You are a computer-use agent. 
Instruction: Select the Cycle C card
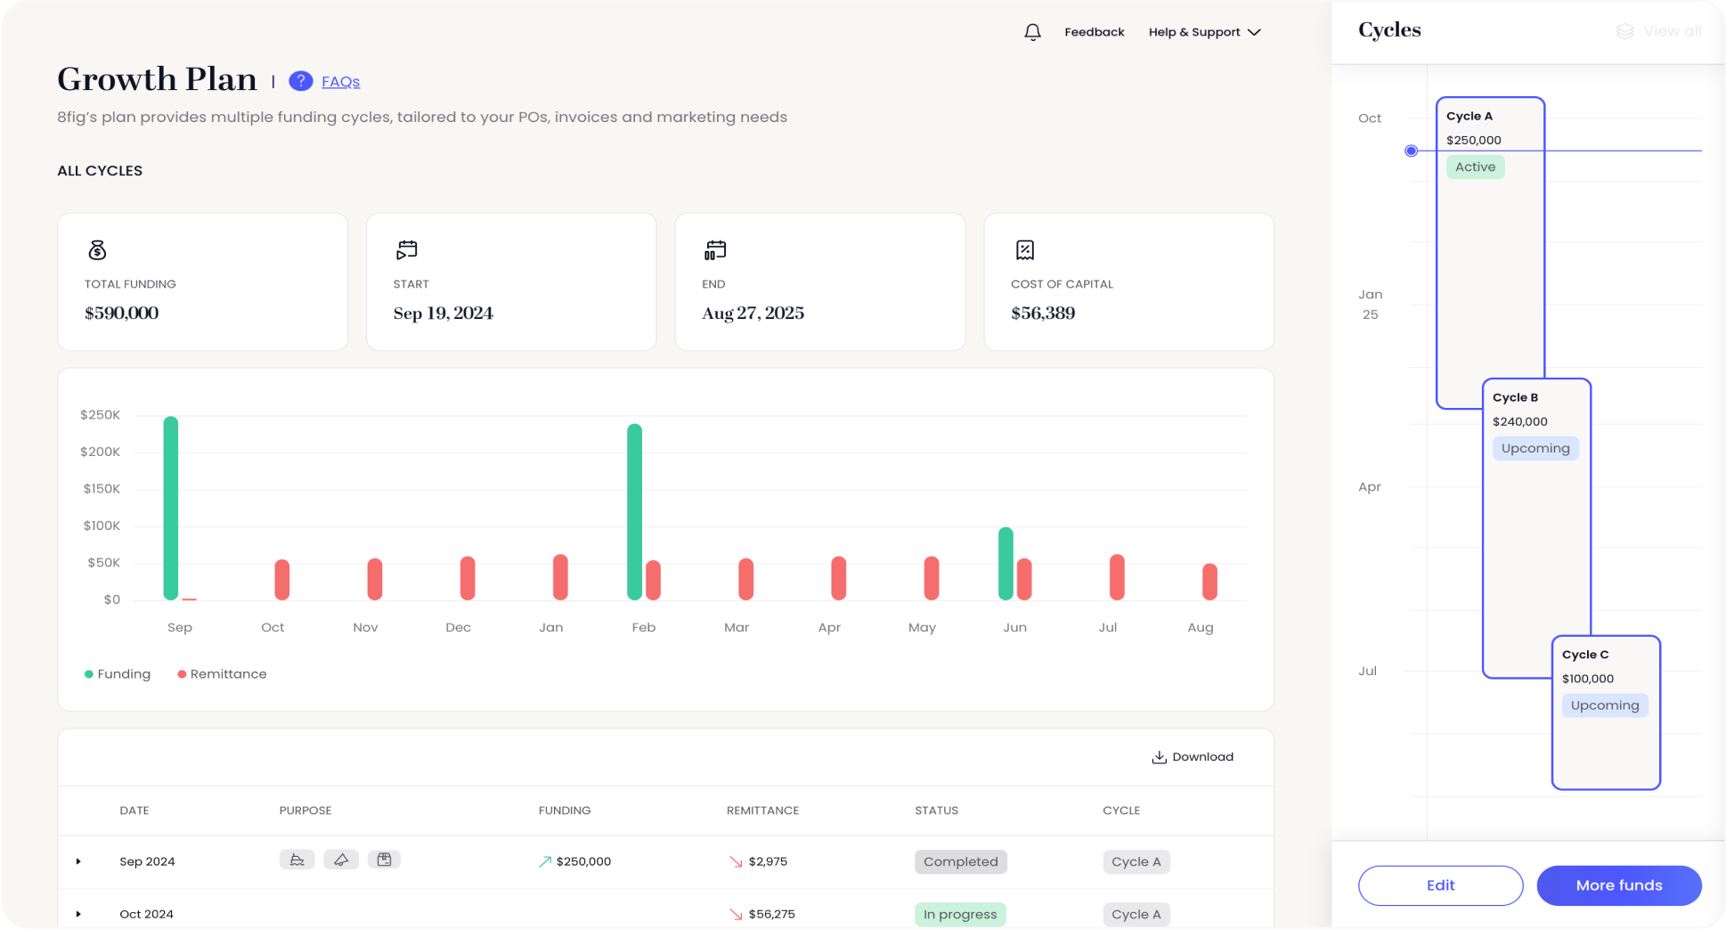point(1606,713)
